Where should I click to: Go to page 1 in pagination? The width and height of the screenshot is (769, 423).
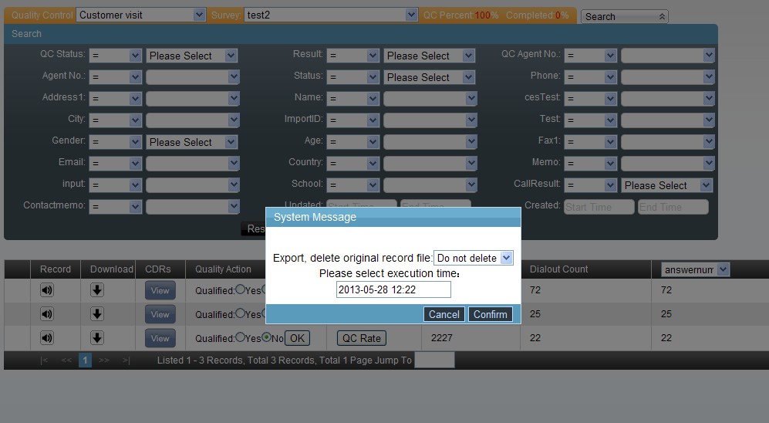point(85,360)
